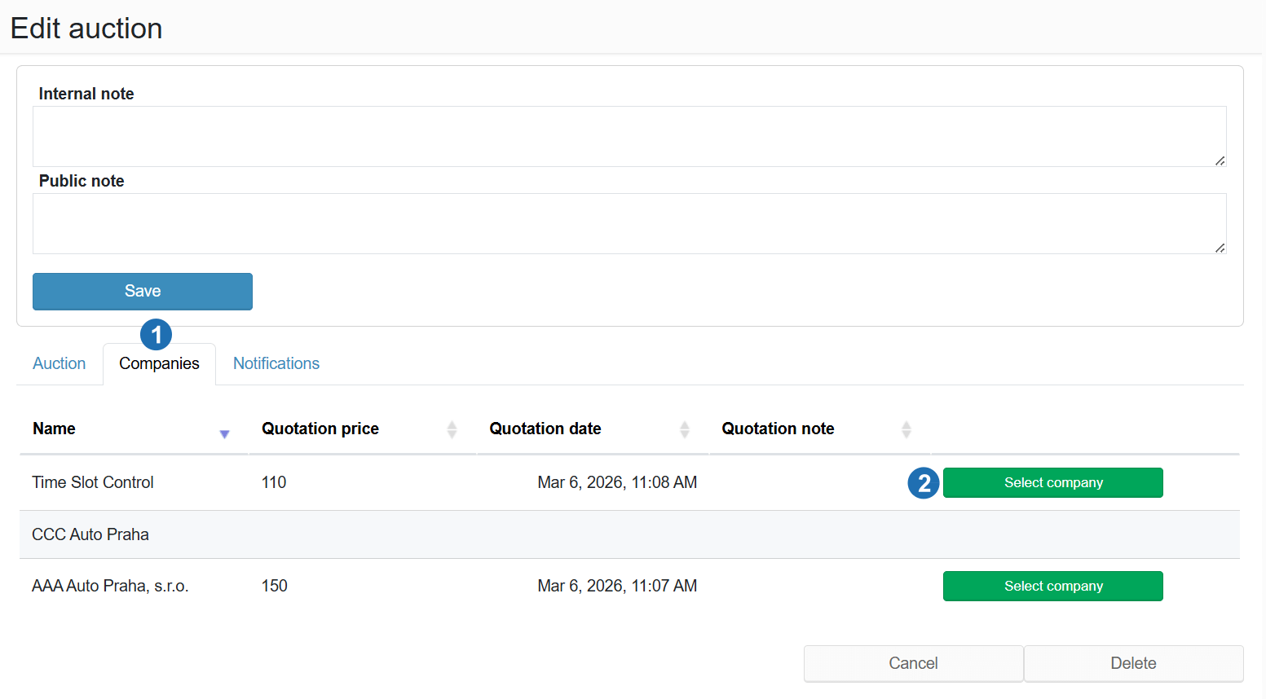Click Public note resize handle
1266x699 pixels.
click(x=1220, y=248)
